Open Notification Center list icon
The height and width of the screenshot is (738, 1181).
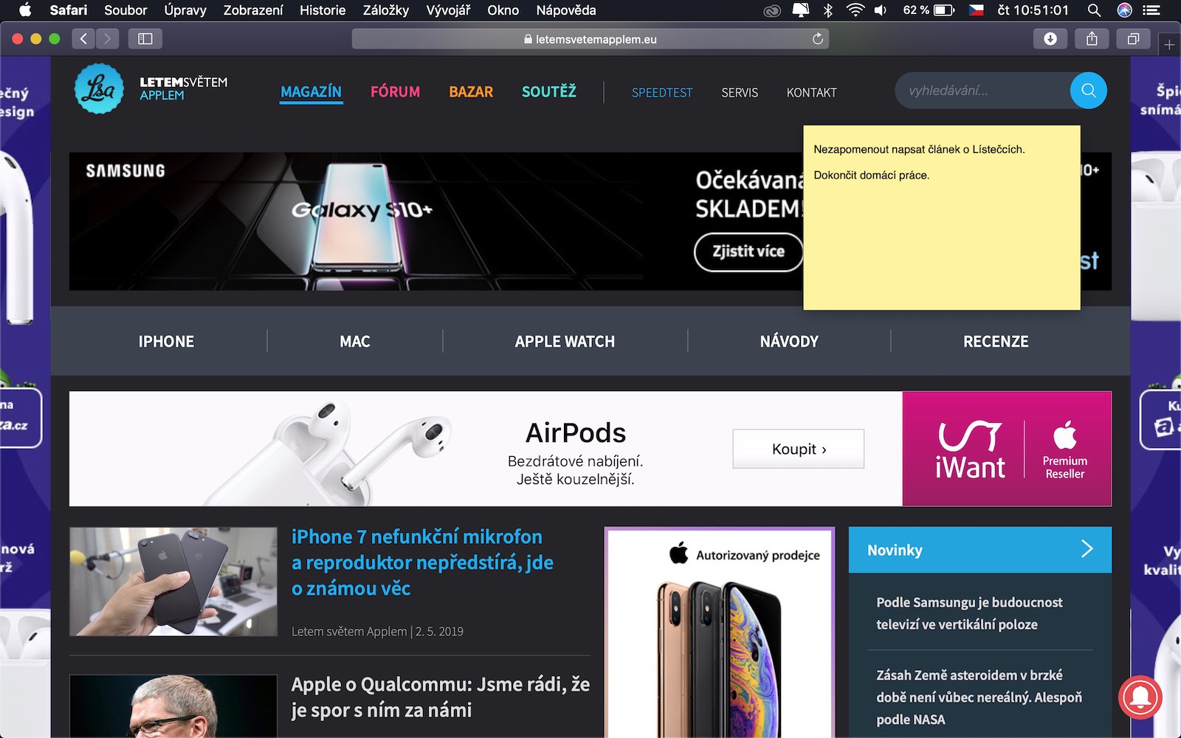(x=1151, y=10)
